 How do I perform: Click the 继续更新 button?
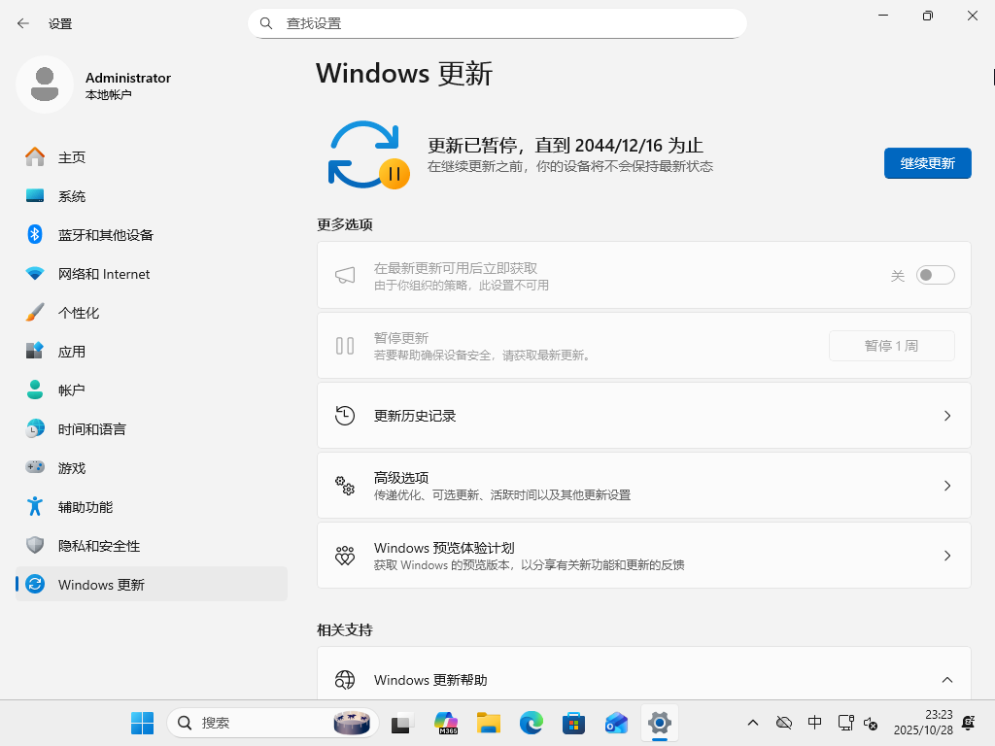pyautogui.click(x=927, y=163)
